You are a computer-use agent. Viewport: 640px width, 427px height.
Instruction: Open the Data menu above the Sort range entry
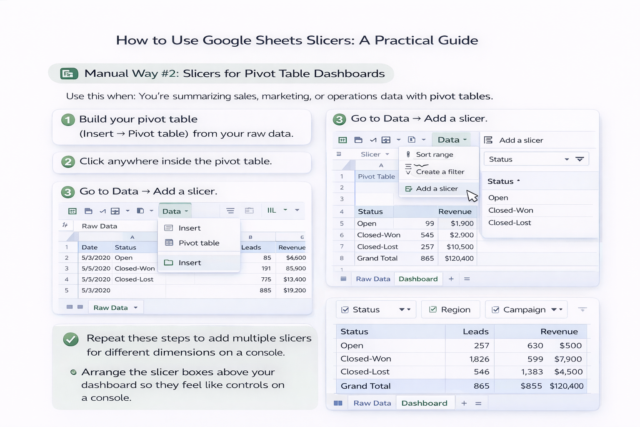(452, 140)
